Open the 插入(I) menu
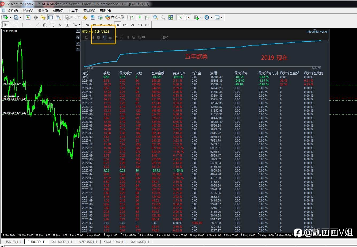The image size is (357, 247). (43, 11)
